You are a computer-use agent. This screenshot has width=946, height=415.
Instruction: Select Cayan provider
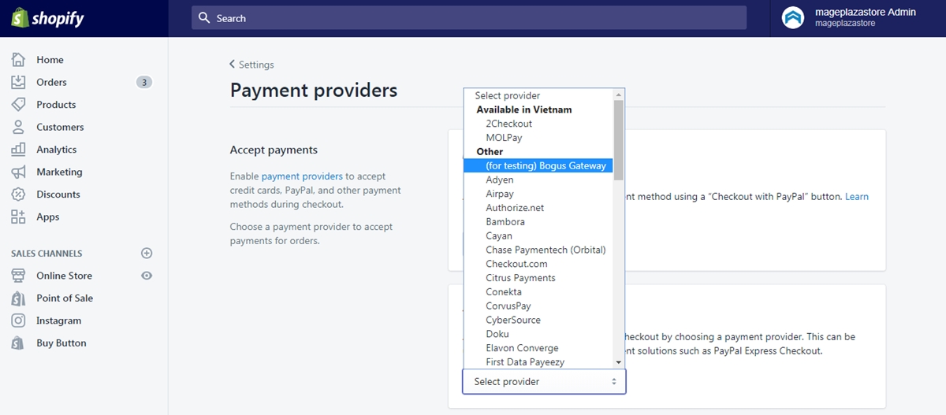538,235
